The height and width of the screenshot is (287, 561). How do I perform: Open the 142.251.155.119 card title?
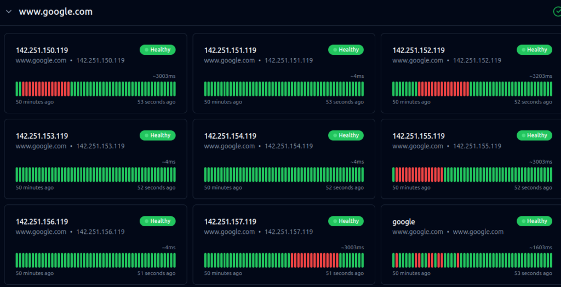[419, 136]
